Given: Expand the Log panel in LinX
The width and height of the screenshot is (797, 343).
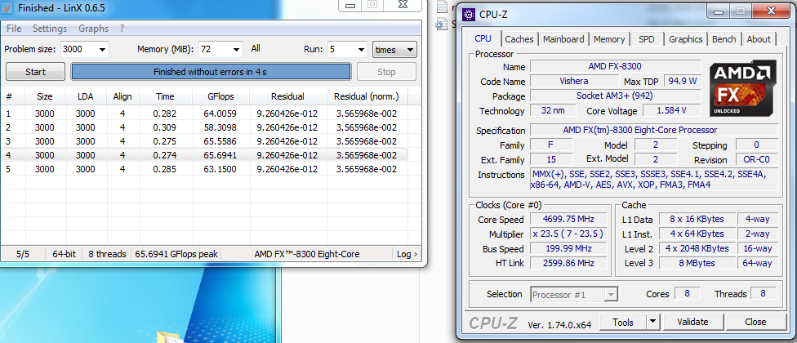Looking at the screenshot, I should (x=407, y=254).
